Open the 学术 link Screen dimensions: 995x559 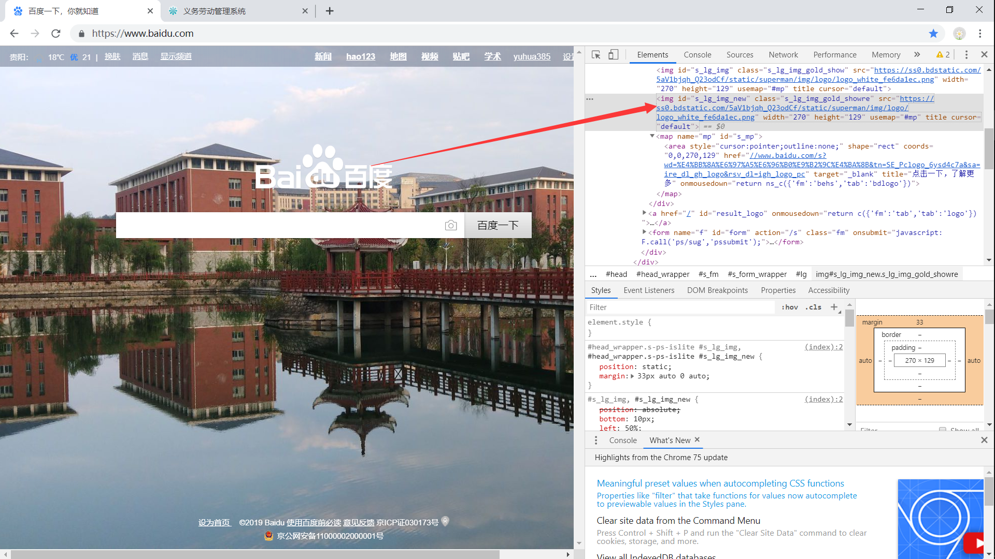pyautogui.click(x=492, y=56)
